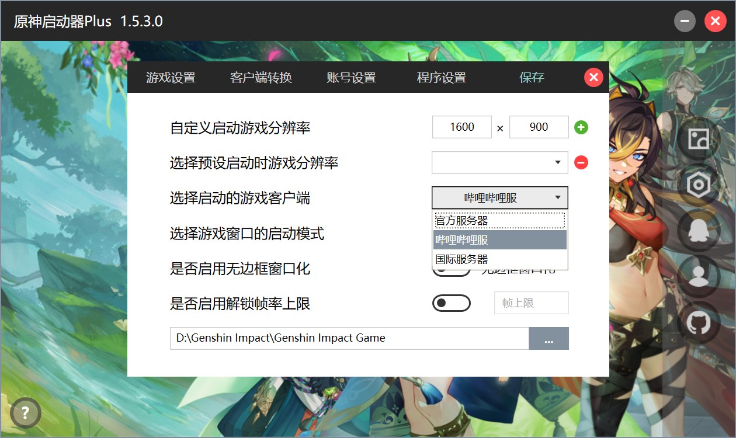This screenshot has height=438, width=736.
Task: Click the 帧上限 frame limit field
Action: tap(532, 303)
